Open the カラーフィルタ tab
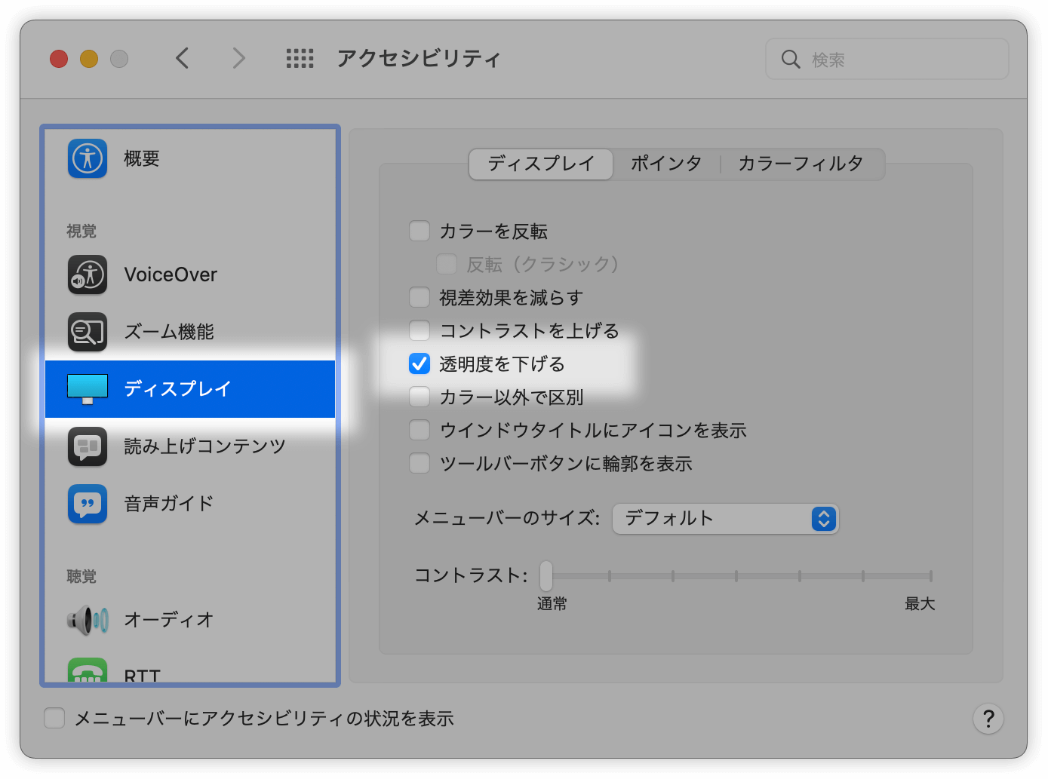 [801, 164]
